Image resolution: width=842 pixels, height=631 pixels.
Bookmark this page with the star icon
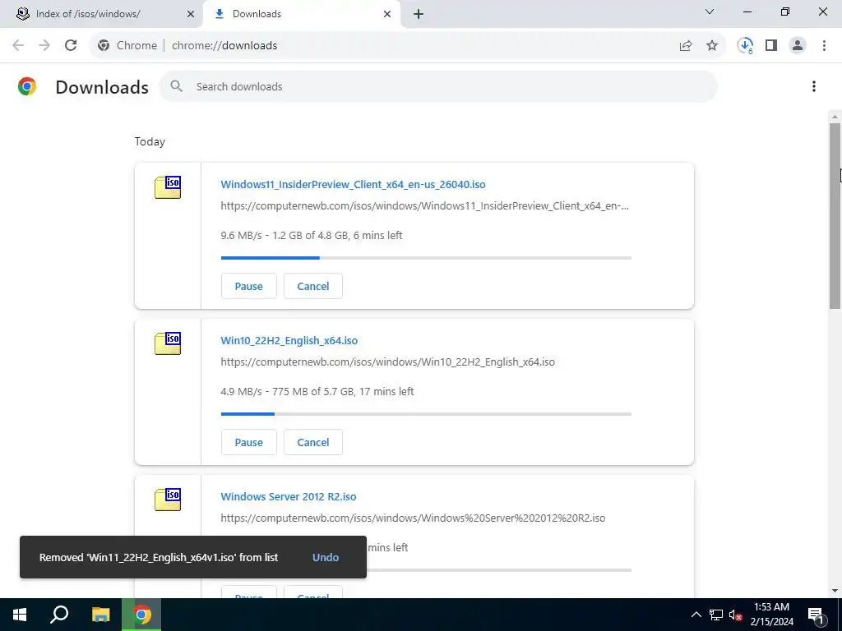[712, 46]
